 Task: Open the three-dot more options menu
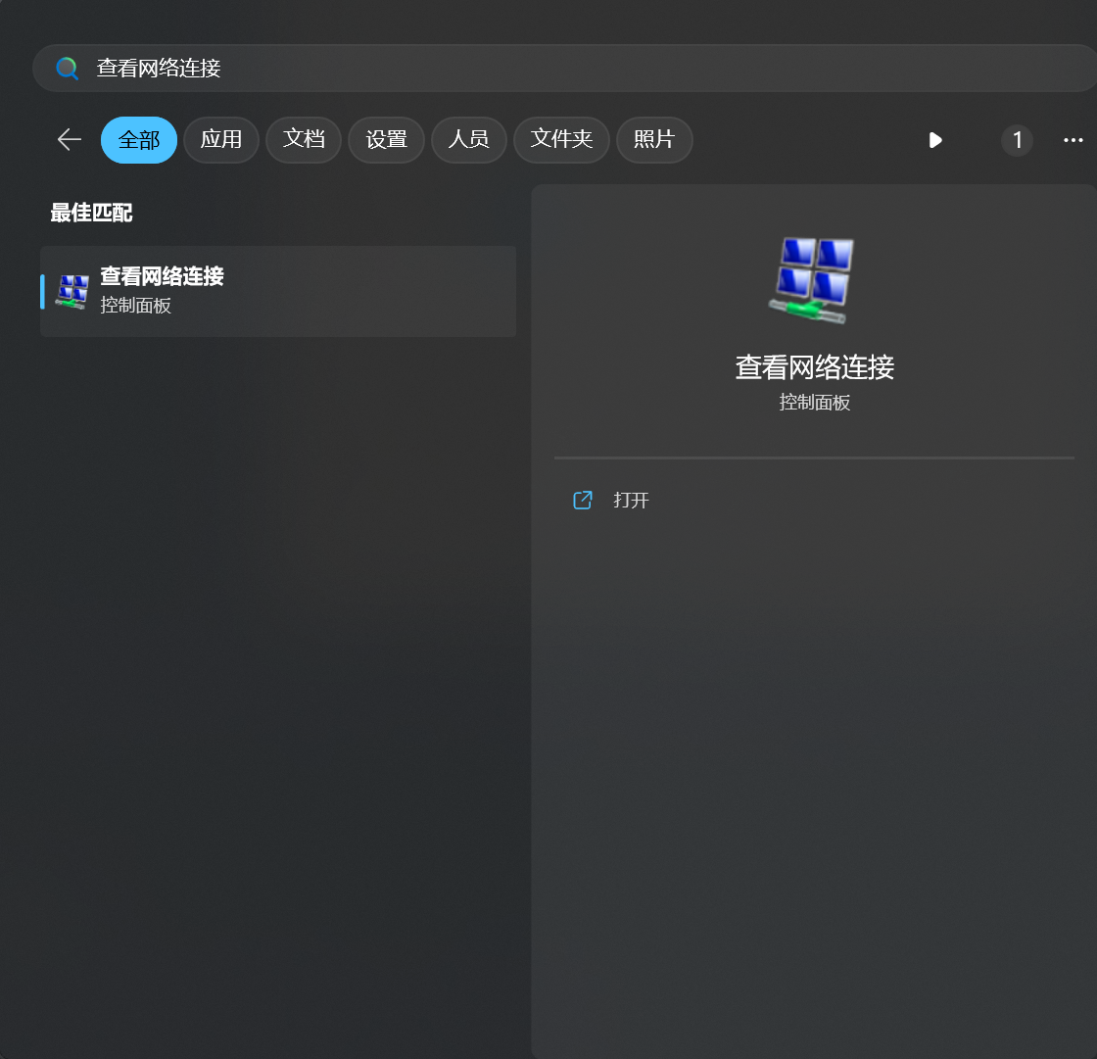(x=1073, y=140)
